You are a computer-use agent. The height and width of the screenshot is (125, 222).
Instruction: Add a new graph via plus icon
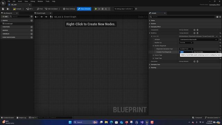click(32, 20)
